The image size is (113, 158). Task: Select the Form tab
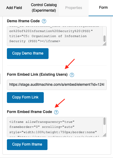[103, 8]
